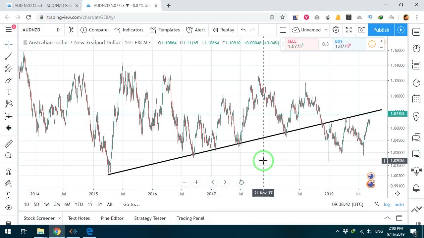
Task: Reset chart view button
Action: click(241, 182)
